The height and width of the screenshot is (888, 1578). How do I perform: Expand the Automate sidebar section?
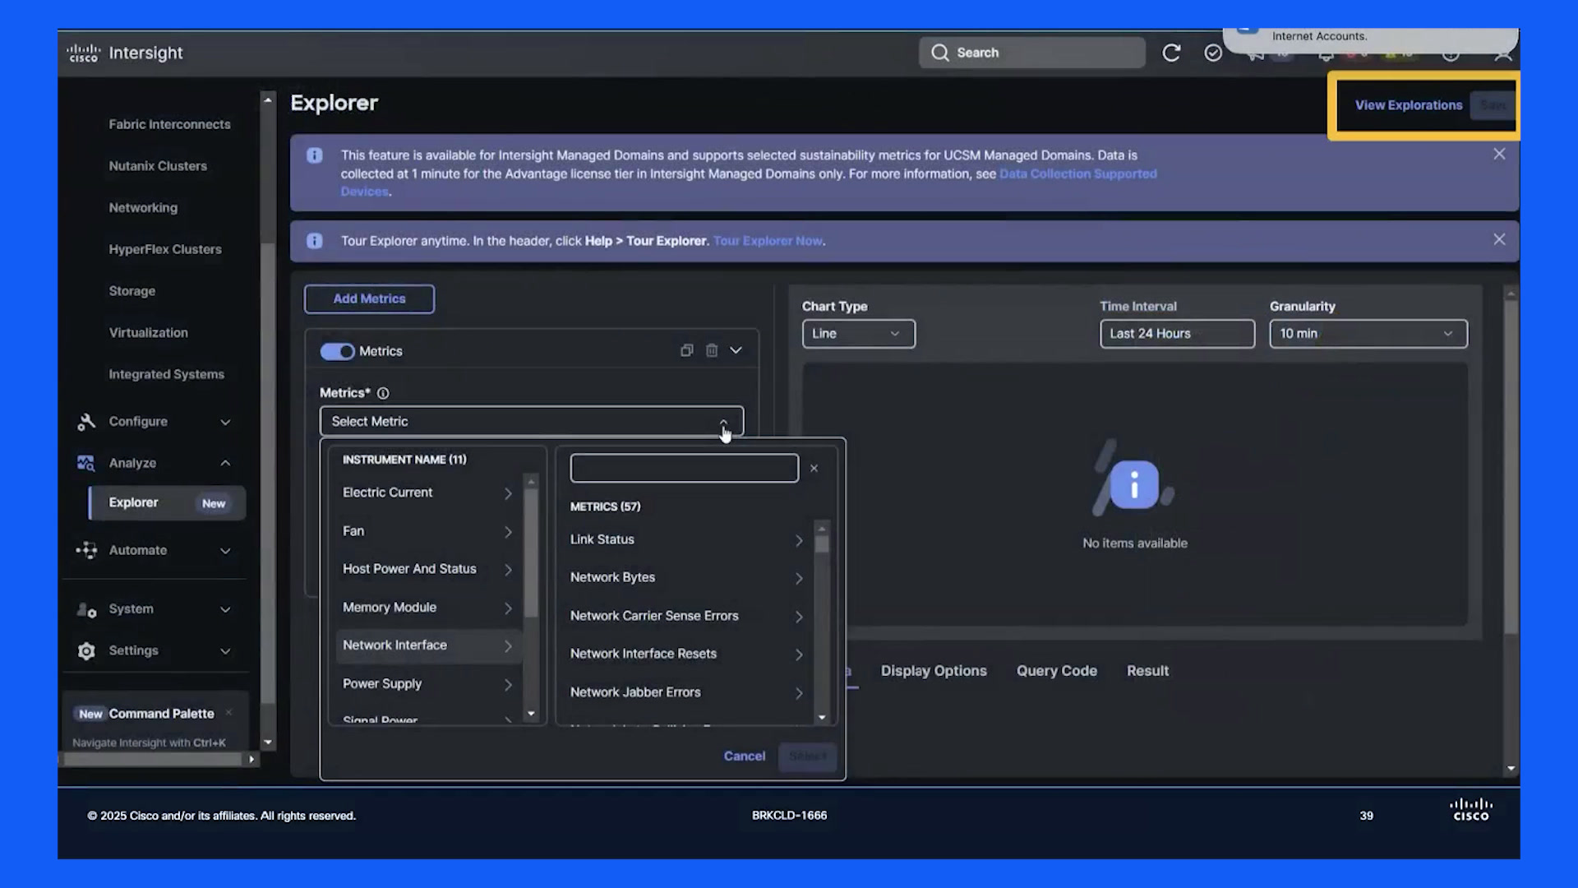pyautogui.click(x=225, y=551)
